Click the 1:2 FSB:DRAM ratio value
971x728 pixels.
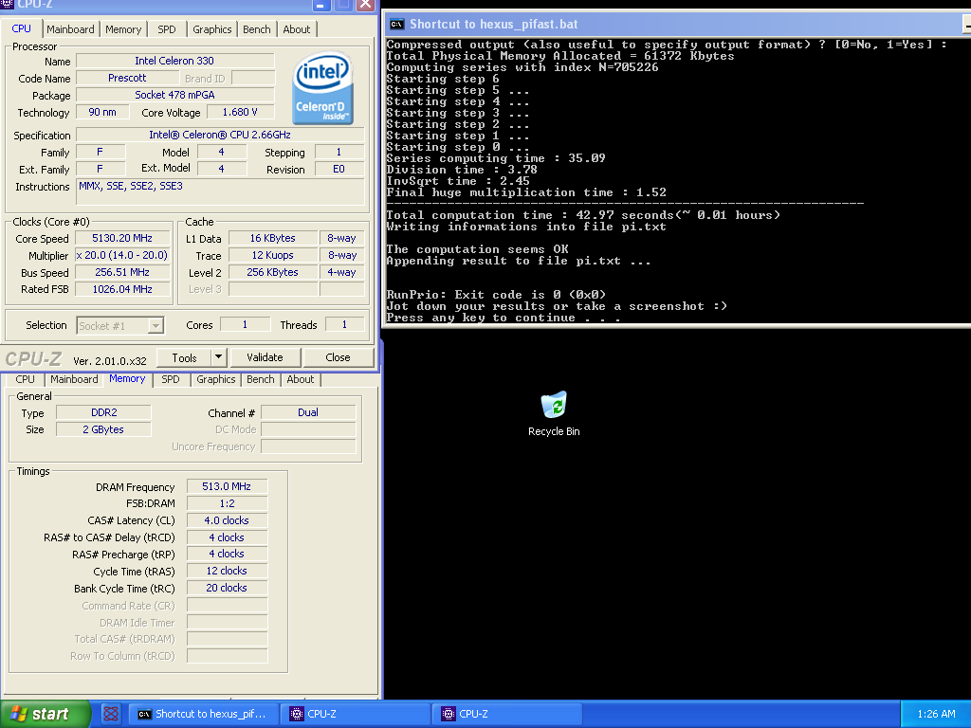tap(227, 504)
